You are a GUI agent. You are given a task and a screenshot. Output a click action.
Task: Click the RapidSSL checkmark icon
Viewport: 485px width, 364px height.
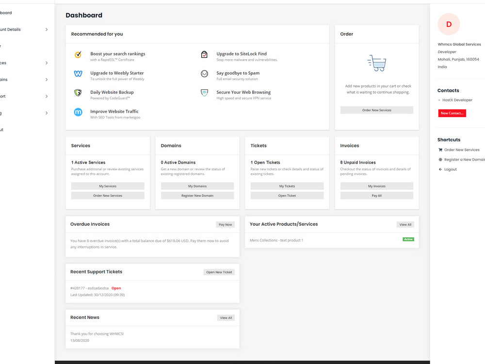pyautogui.click(x=78, y=55)
